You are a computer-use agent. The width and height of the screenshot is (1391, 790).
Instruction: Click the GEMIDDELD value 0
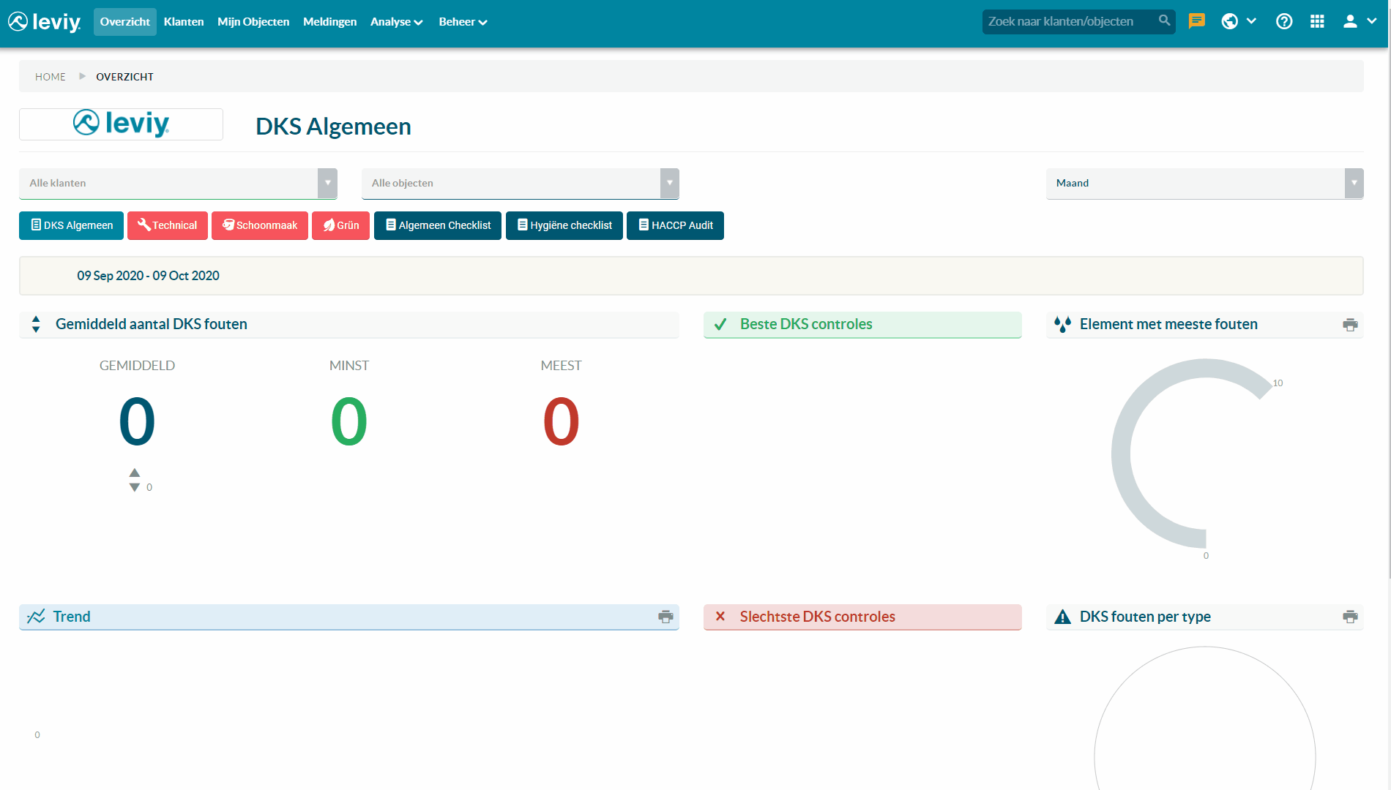pos(137,421)
